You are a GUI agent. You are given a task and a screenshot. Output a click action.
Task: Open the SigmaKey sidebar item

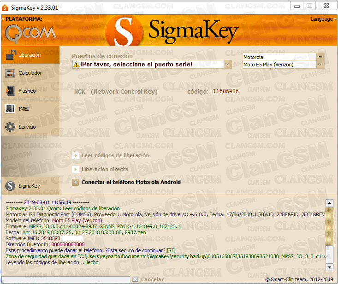30,186
